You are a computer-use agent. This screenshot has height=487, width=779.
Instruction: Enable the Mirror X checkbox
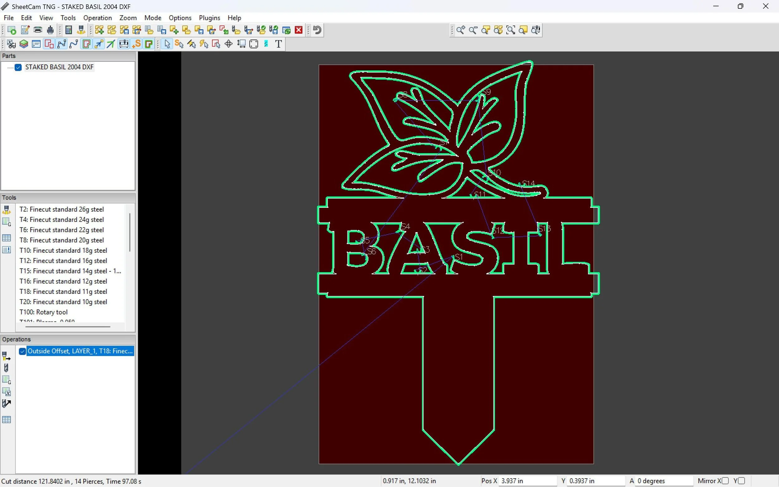(x=725, y=481)
